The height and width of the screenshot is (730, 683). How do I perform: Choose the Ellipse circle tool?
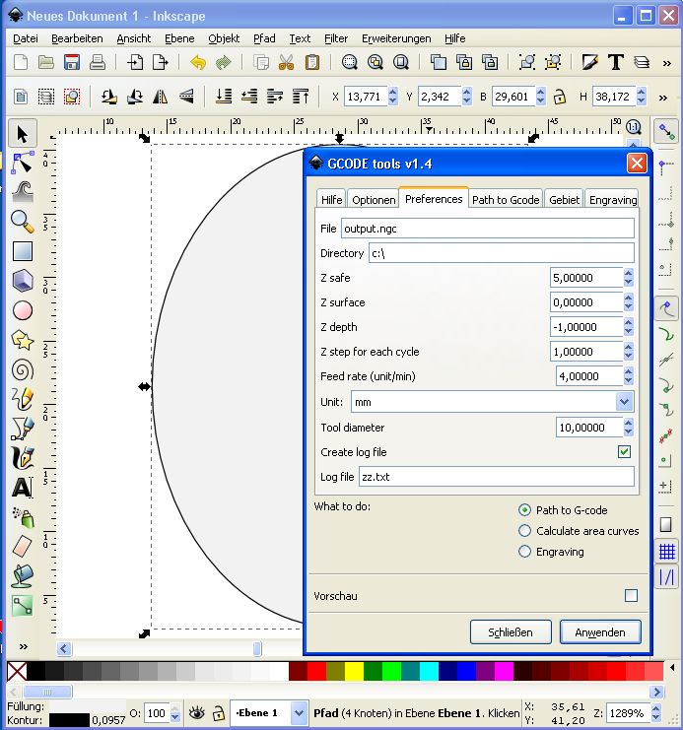point(22,310)
